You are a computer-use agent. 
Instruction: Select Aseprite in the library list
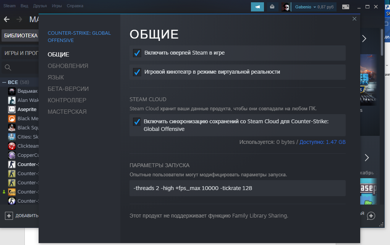[27, 110]
